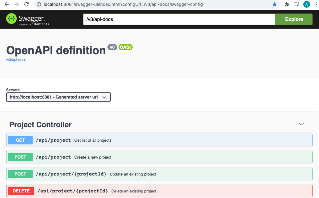Screen dimensions: 319x198
Task: Click the blue bookmark star icon
Action: click(274, 5)
